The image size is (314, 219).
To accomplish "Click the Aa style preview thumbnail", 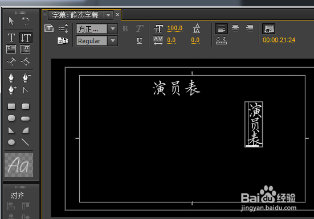I will [19, 165].
